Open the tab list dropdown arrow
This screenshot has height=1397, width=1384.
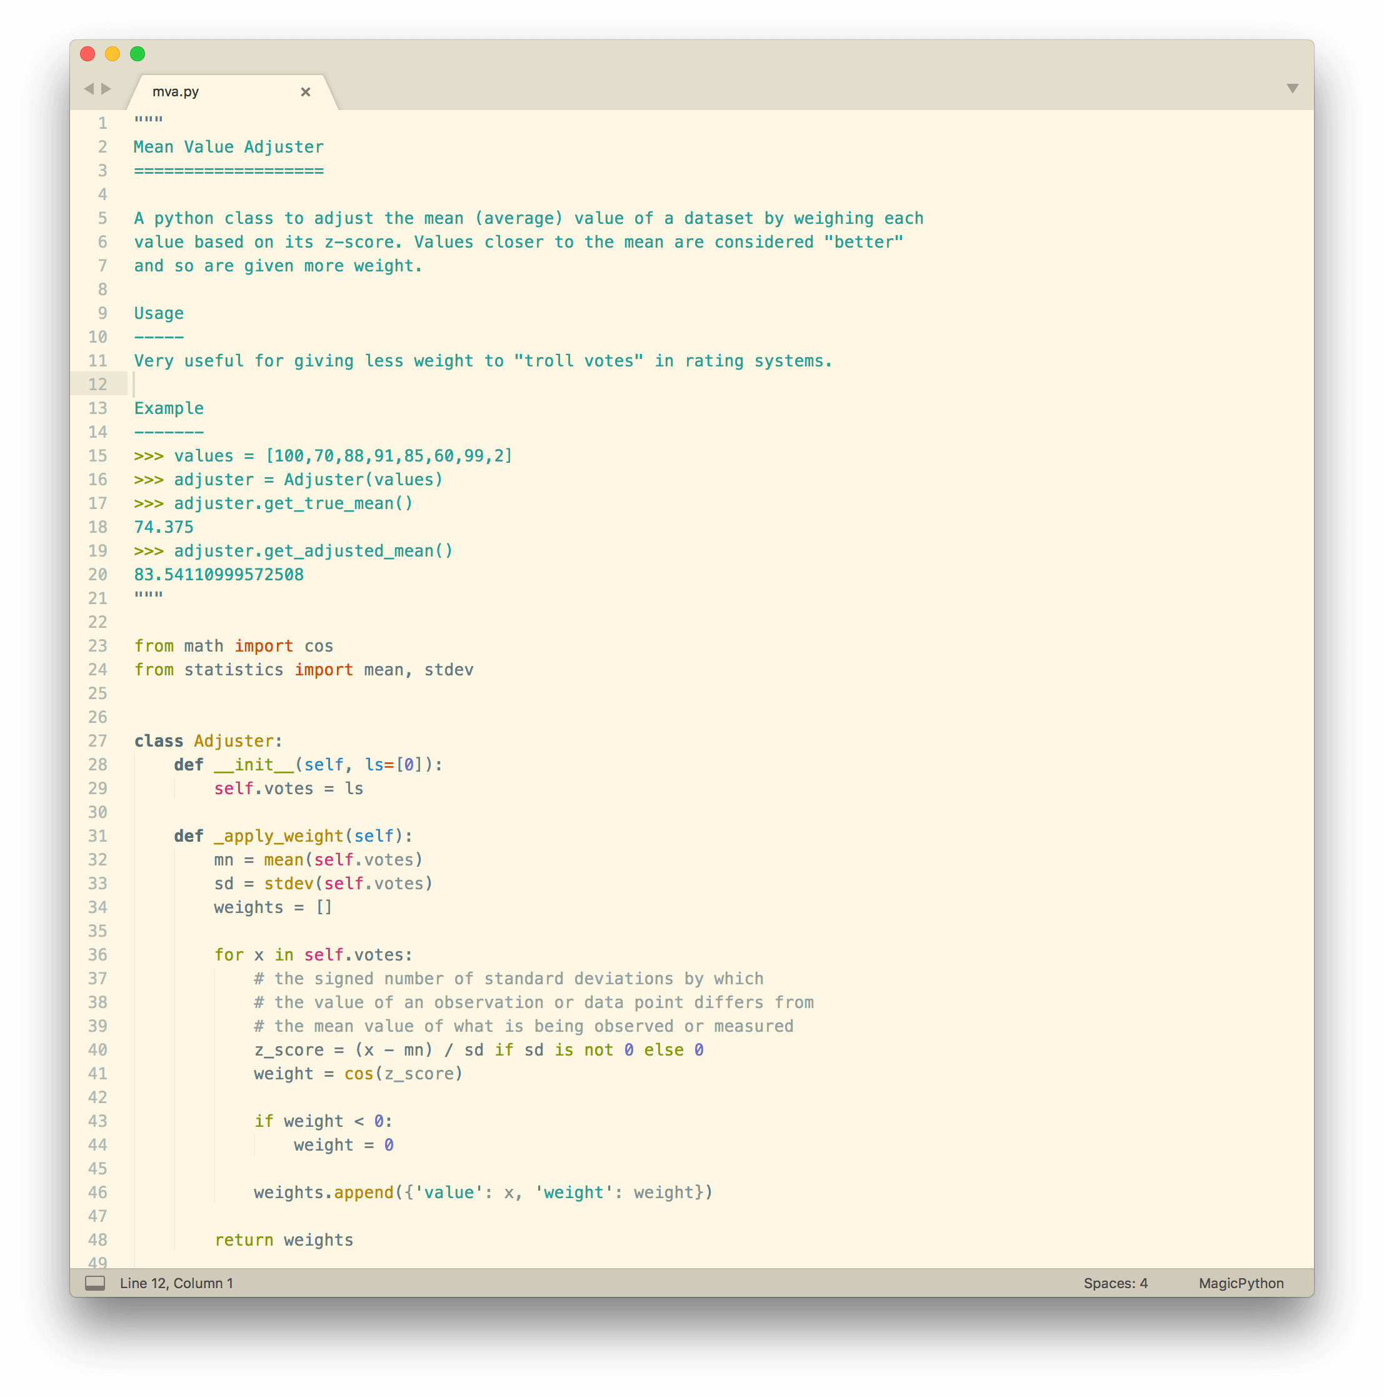pyautogui.click(x=1292, y=88)
